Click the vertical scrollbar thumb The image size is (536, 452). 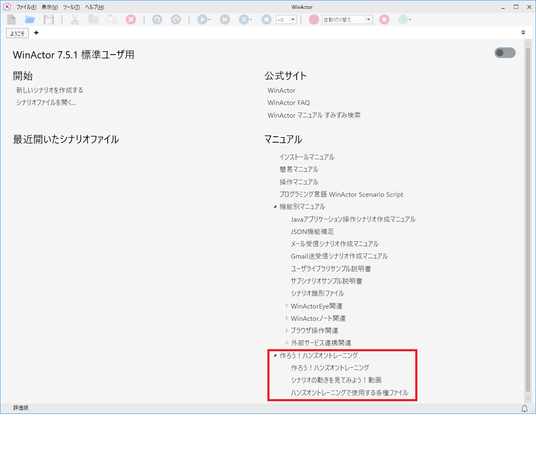528,220
